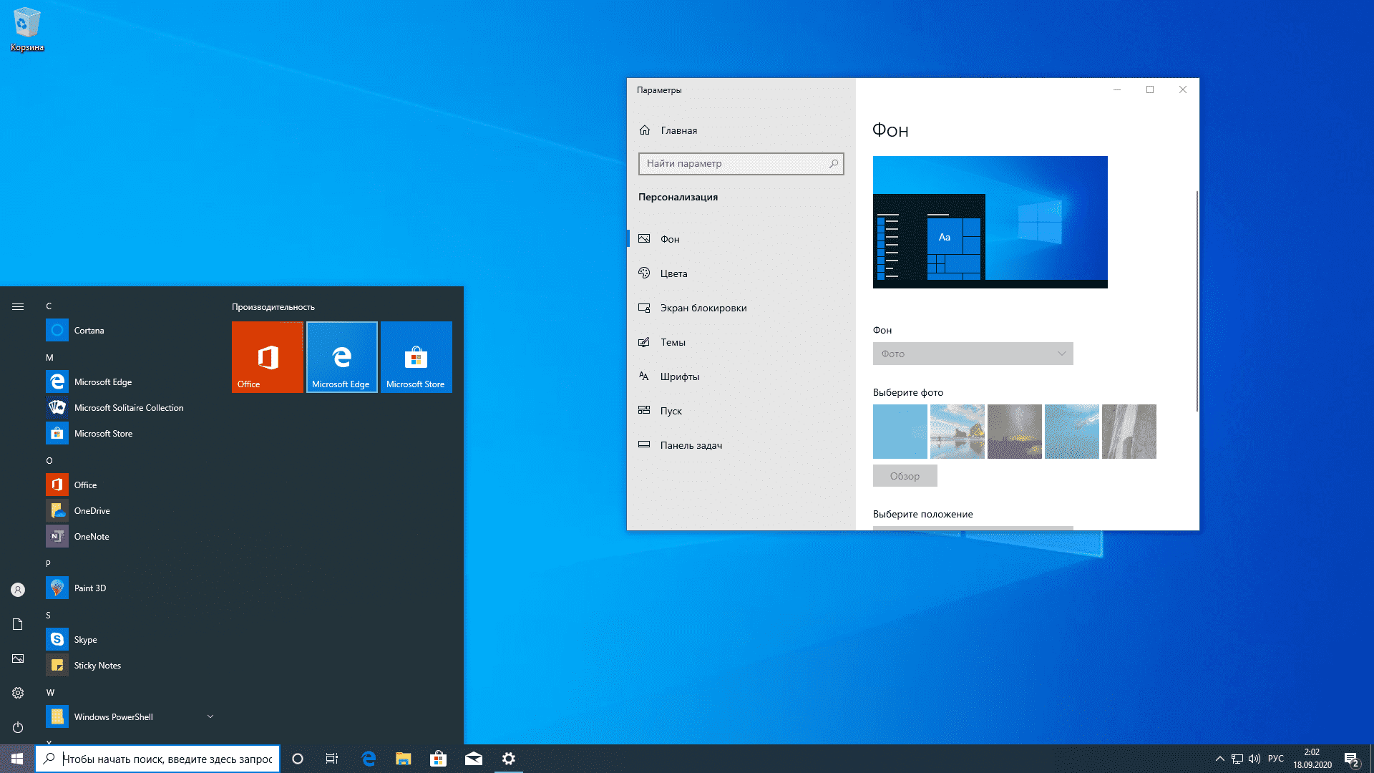Image resolution: width=1374 pixels, height=773 pixels.
Task: Expand Windows PowerShell app group
Action: coord(210,716)
